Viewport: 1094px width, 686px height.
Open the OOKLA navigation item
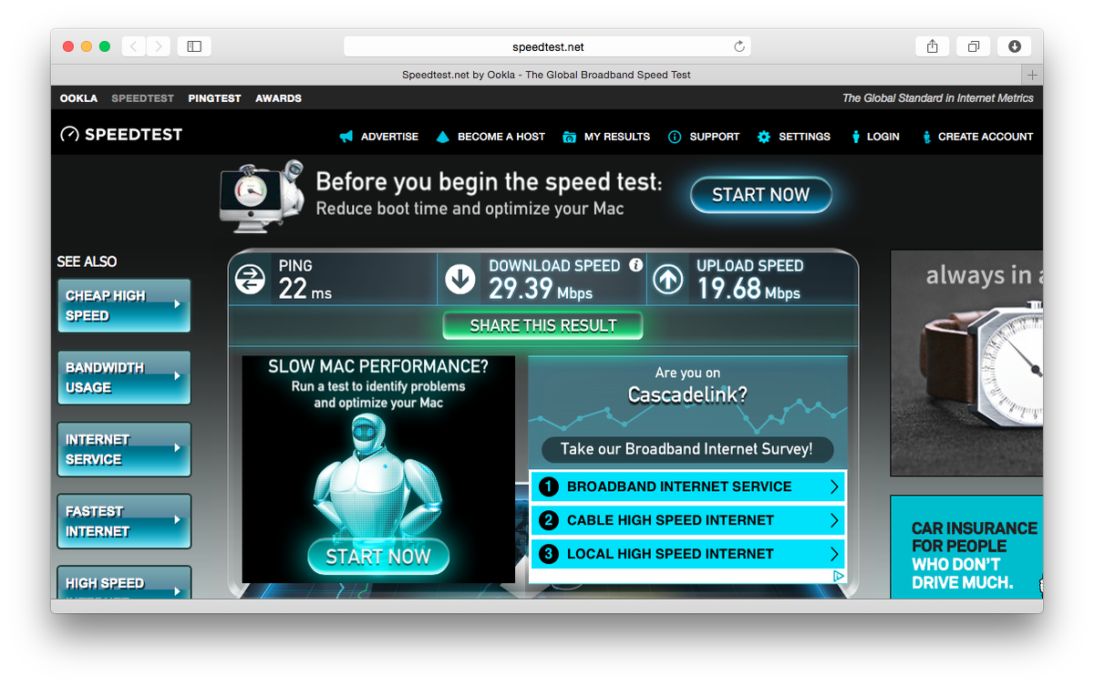(78, 98)
